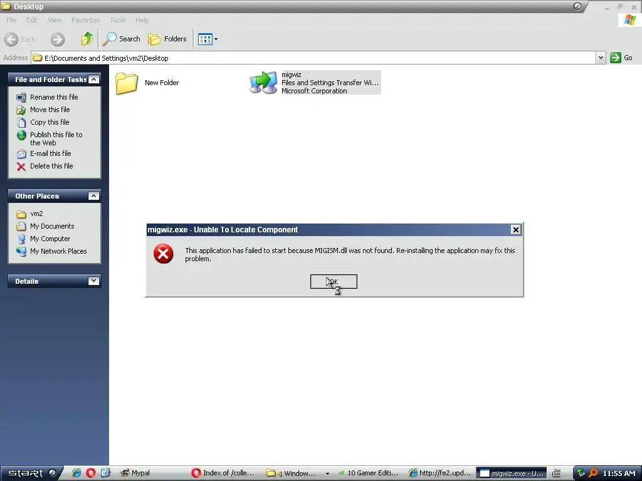Image resolution: width=642 pixels, height=481 pixels.
Task: Click the Start button
Action: click(30, 473)
